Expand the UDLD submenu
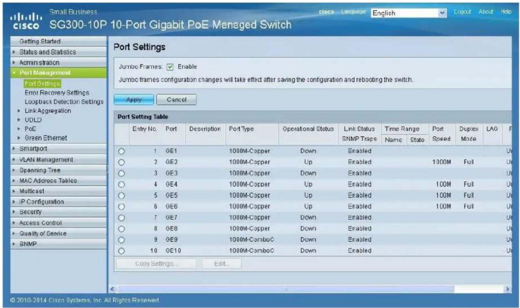 pos(34,120)
